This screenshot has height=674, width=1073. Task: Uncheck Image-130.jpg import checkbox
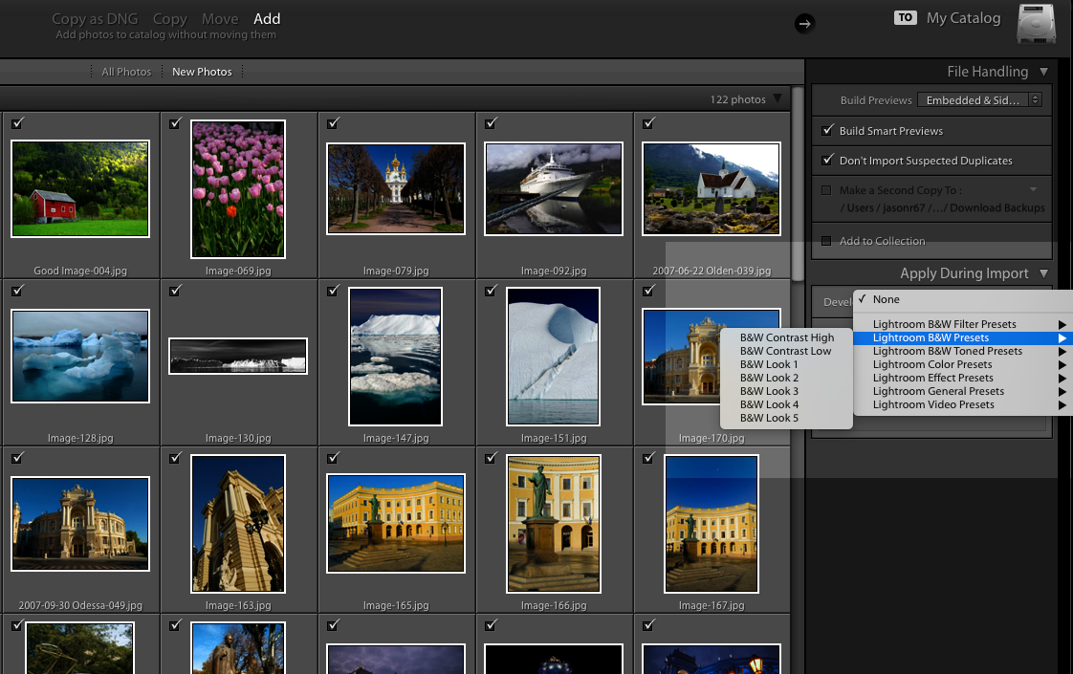175,291
